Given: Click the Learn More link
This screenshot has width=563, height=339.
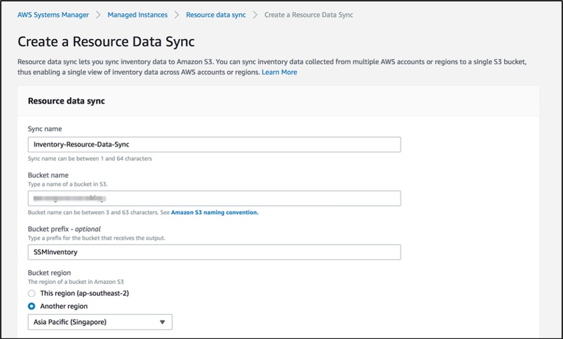Looking at the screenshot, I should point(279,72).
